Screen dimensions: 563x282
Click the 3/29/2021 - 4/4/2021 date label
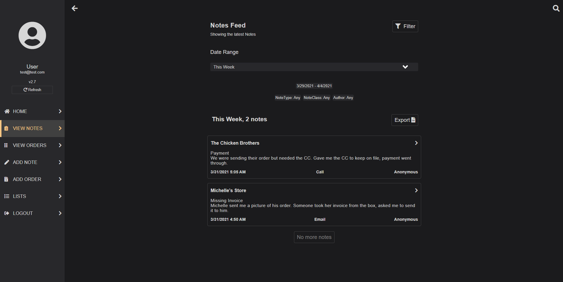314,86
